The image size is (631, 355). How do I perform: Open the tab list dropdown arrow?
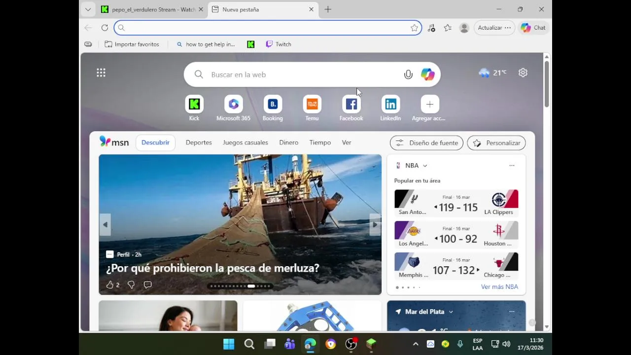point(88,9)
